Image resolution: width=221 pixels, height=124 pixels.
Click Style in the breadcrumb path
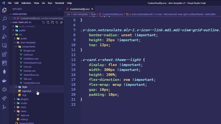click(x=93, y=14)
